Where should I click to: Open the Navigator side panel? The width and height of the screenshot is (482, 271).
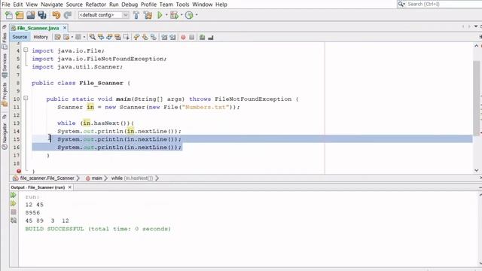click(5, 135)
